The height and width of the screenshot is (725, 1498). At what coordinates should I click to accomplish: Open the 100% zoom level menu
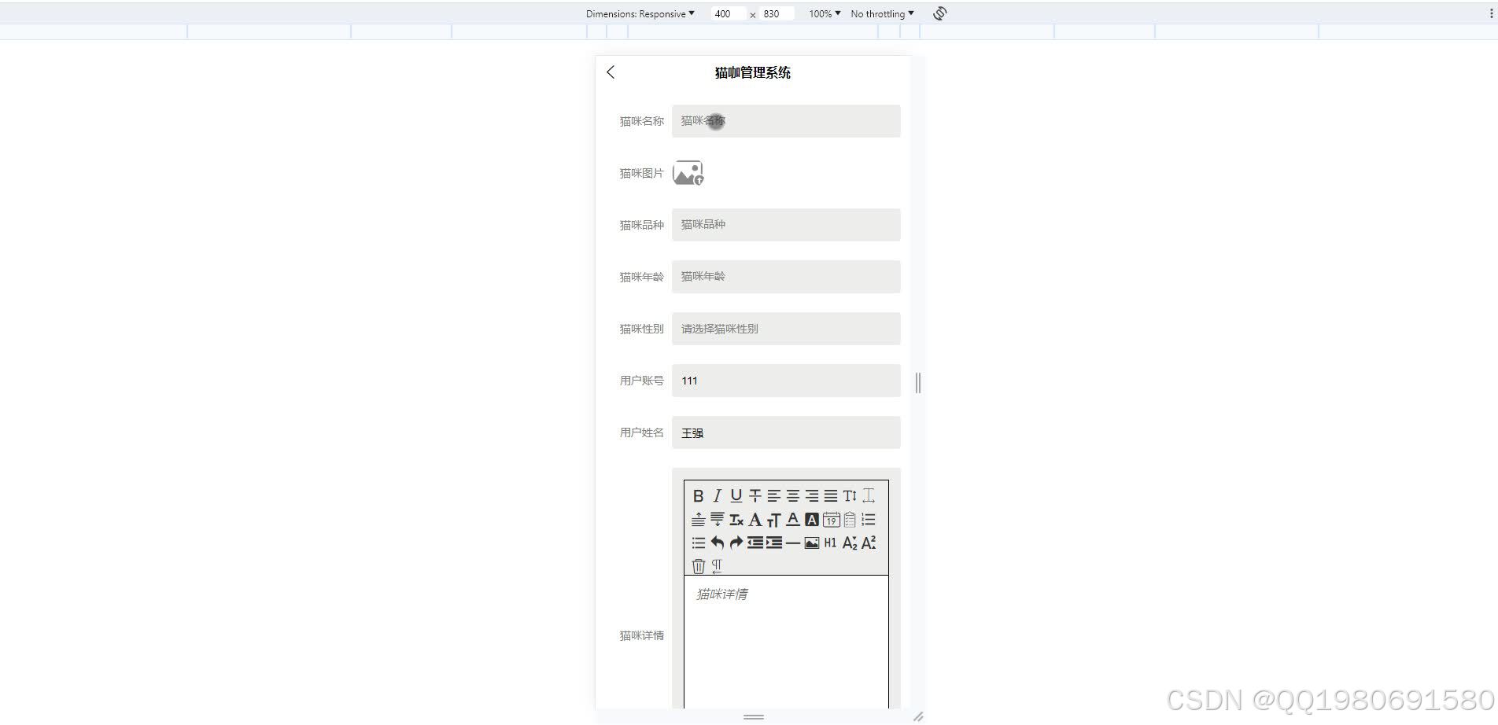pos(823,13)
